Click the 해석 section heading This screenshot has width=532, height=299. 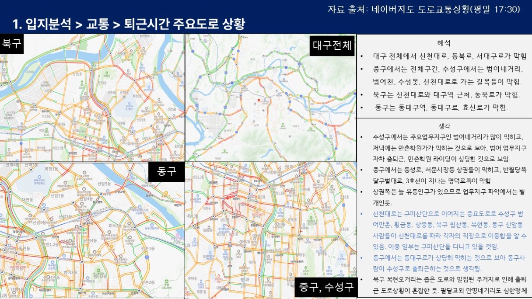[444, 43]
